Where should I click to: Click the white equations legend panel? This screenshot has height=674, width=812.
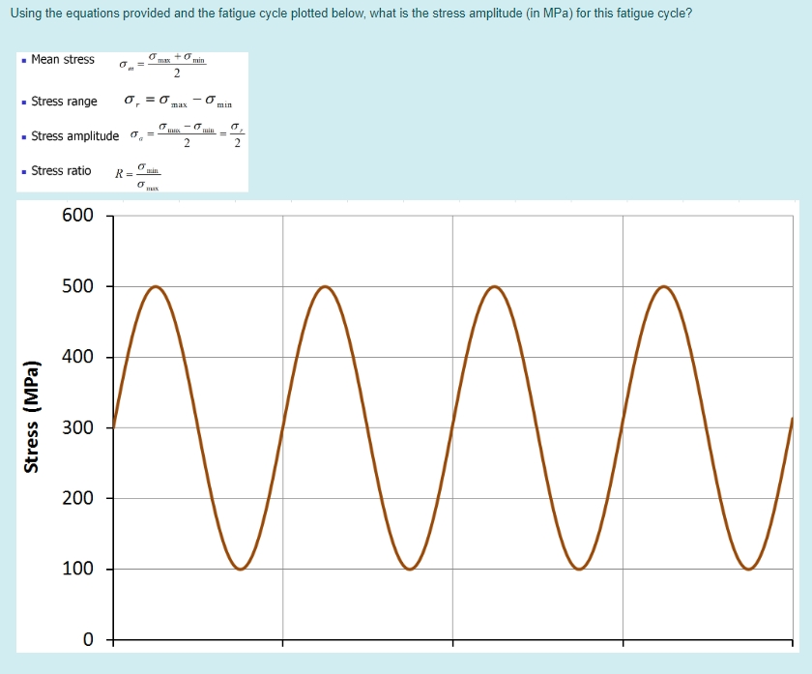(x=130, y=121)
